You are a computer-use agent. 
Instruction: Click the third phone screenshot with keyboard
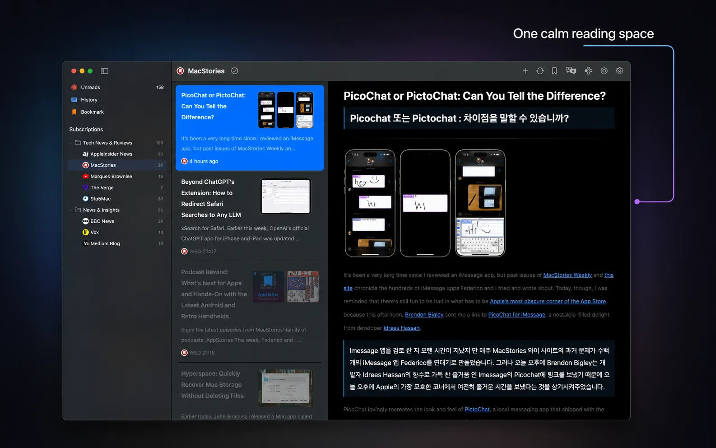click(480, 203)
